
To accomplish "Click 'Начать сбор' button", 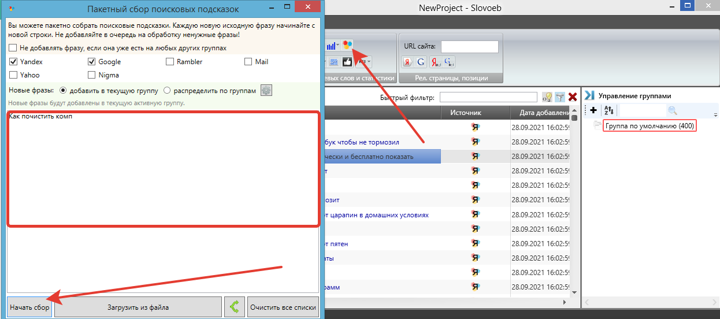I will [29, 307].
